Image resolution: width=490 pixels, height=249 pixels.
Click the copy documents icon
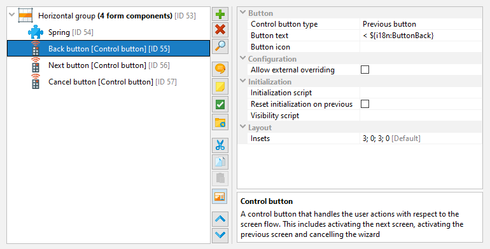(x=220, y=161)
